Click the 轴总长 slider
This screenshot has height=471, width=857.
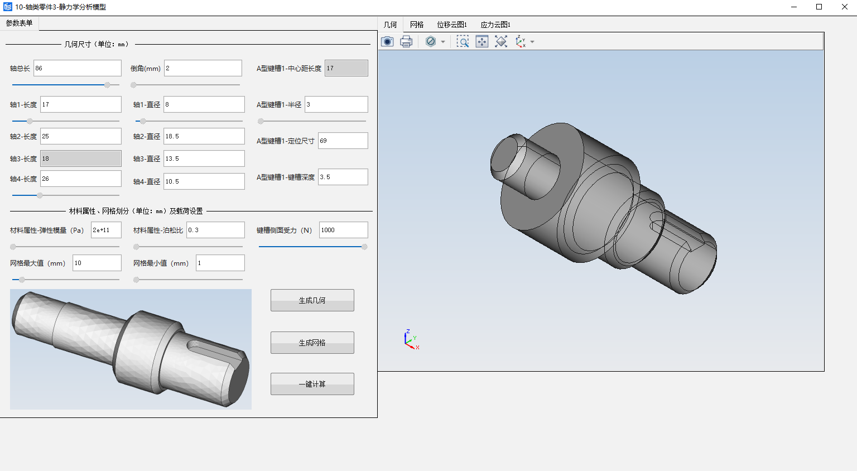click(66, 85)
